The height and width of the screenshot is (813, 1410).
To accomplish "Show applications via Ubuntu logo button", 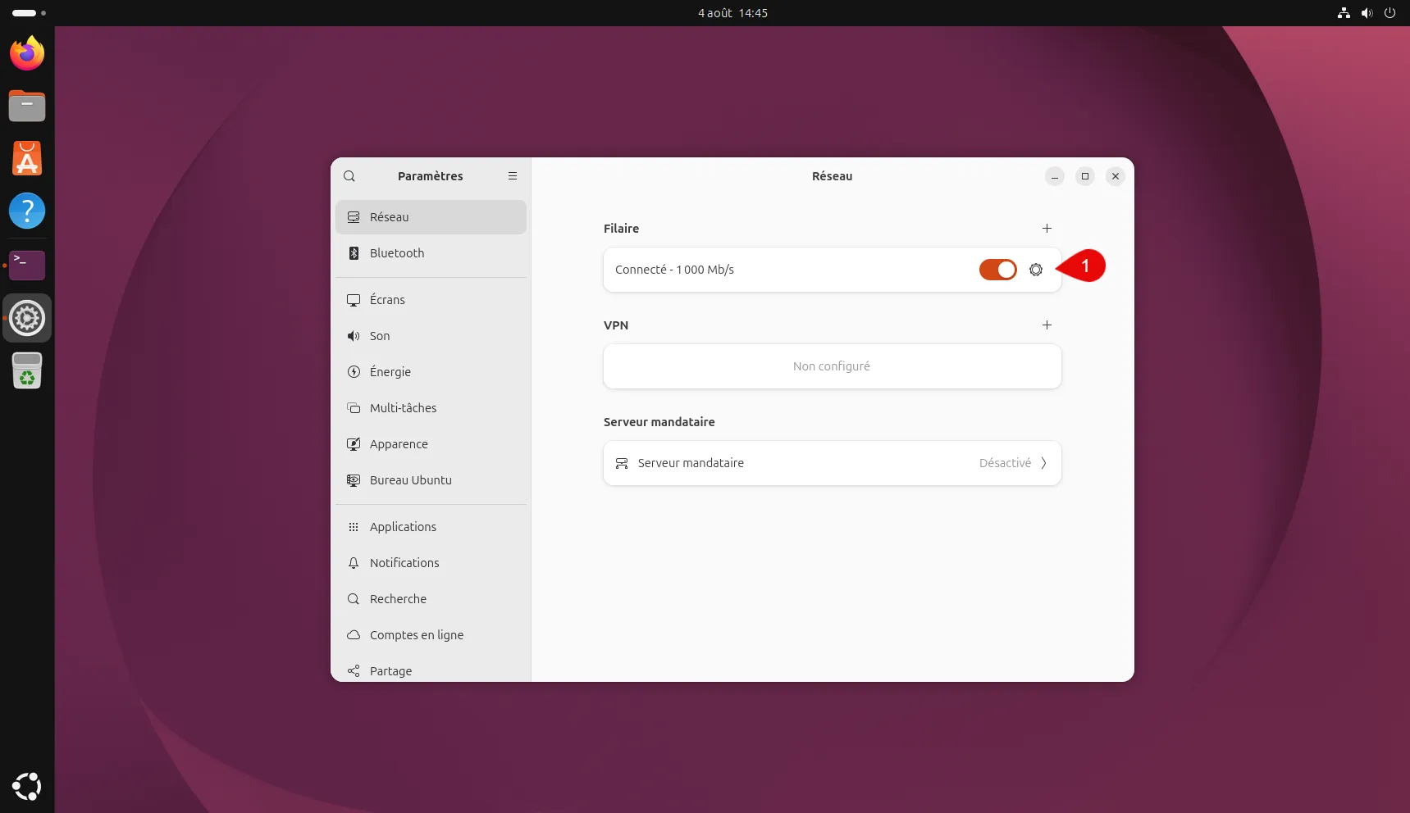I will click(27, 787).
